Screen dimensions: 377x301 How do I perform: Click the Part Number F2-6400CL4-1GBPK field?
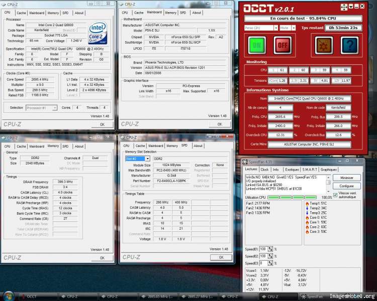click(171, 181)
